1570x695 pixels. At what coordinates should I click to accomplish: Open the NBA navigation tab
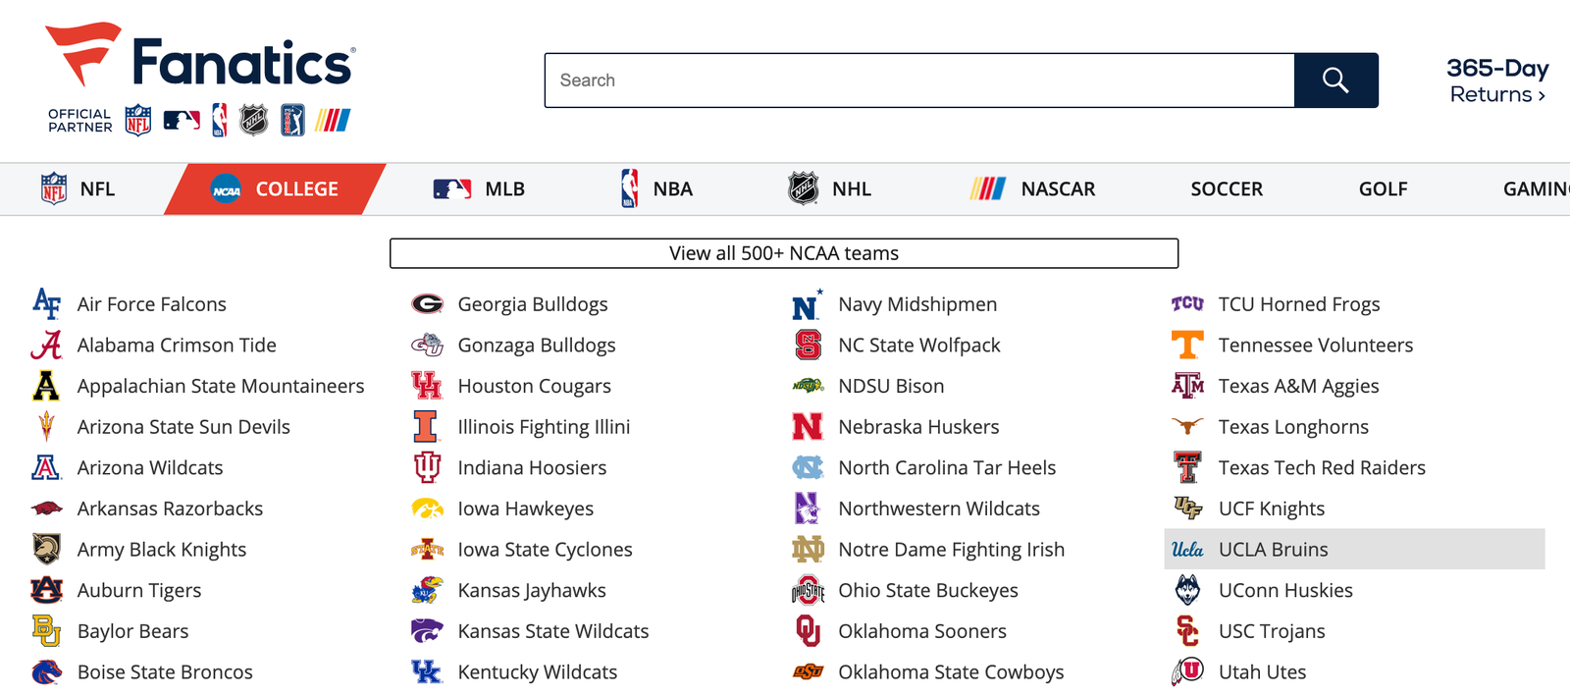(656, 189)
